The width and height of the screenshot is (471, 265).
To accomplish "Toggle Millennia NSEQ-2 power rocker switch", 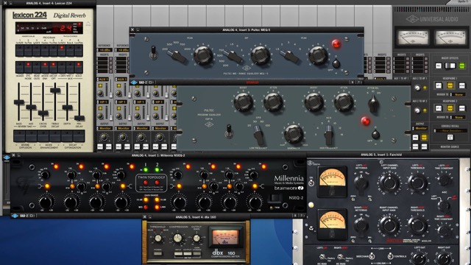I will [x=275, y=198].
